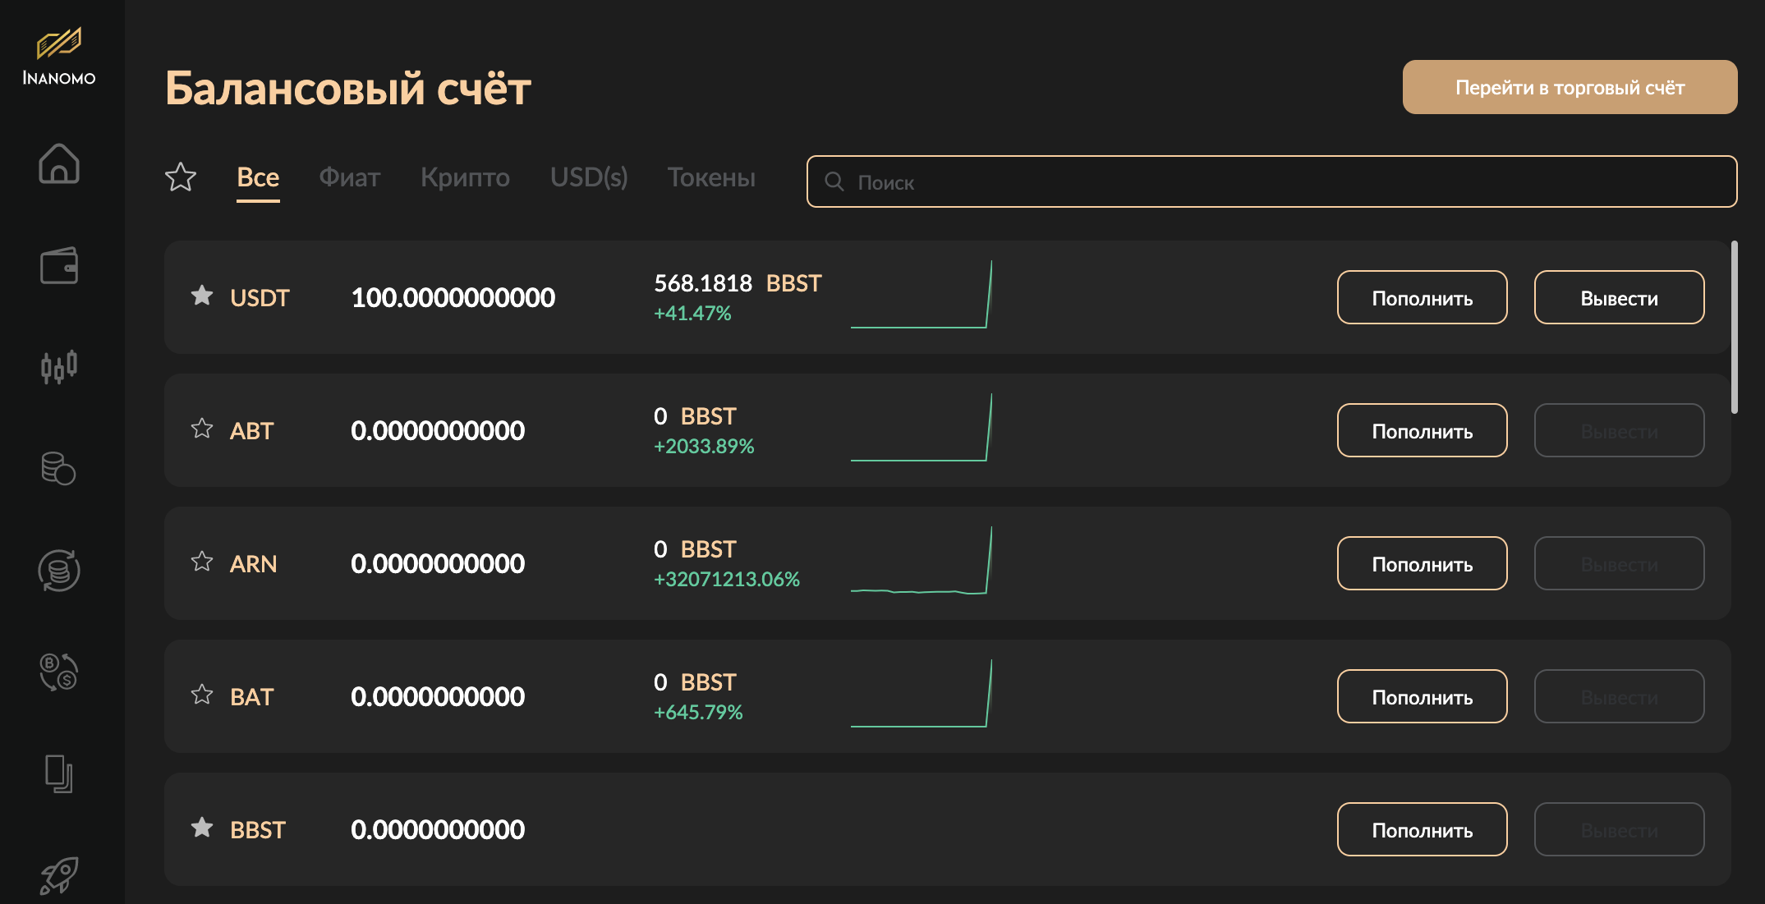This screenshot has height=904, width=1765.
Task: Open the wallet icon in sidebar
Action: [x=59, y=265]
